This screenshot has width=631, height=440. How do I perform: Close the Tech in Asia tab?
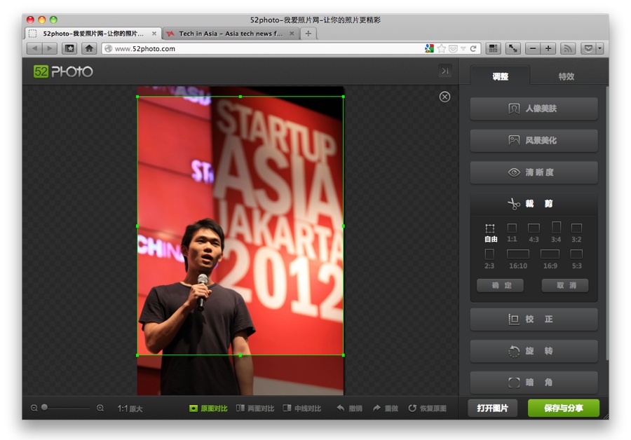[x=292, y=34]
